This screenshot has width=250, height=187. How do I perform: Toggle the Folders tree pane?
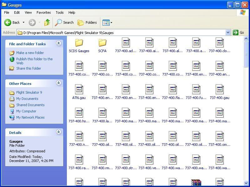click(x=87, y=22)
